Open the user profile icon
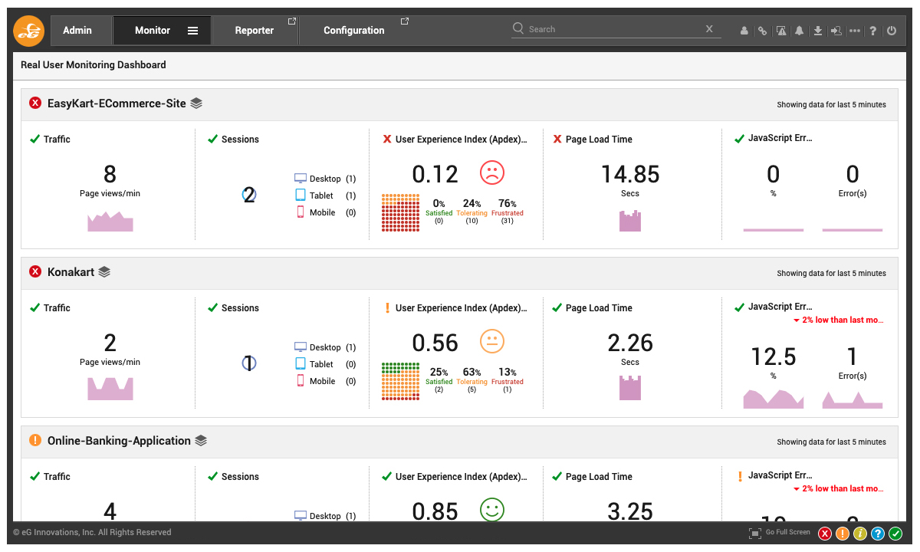 point(744,31)
